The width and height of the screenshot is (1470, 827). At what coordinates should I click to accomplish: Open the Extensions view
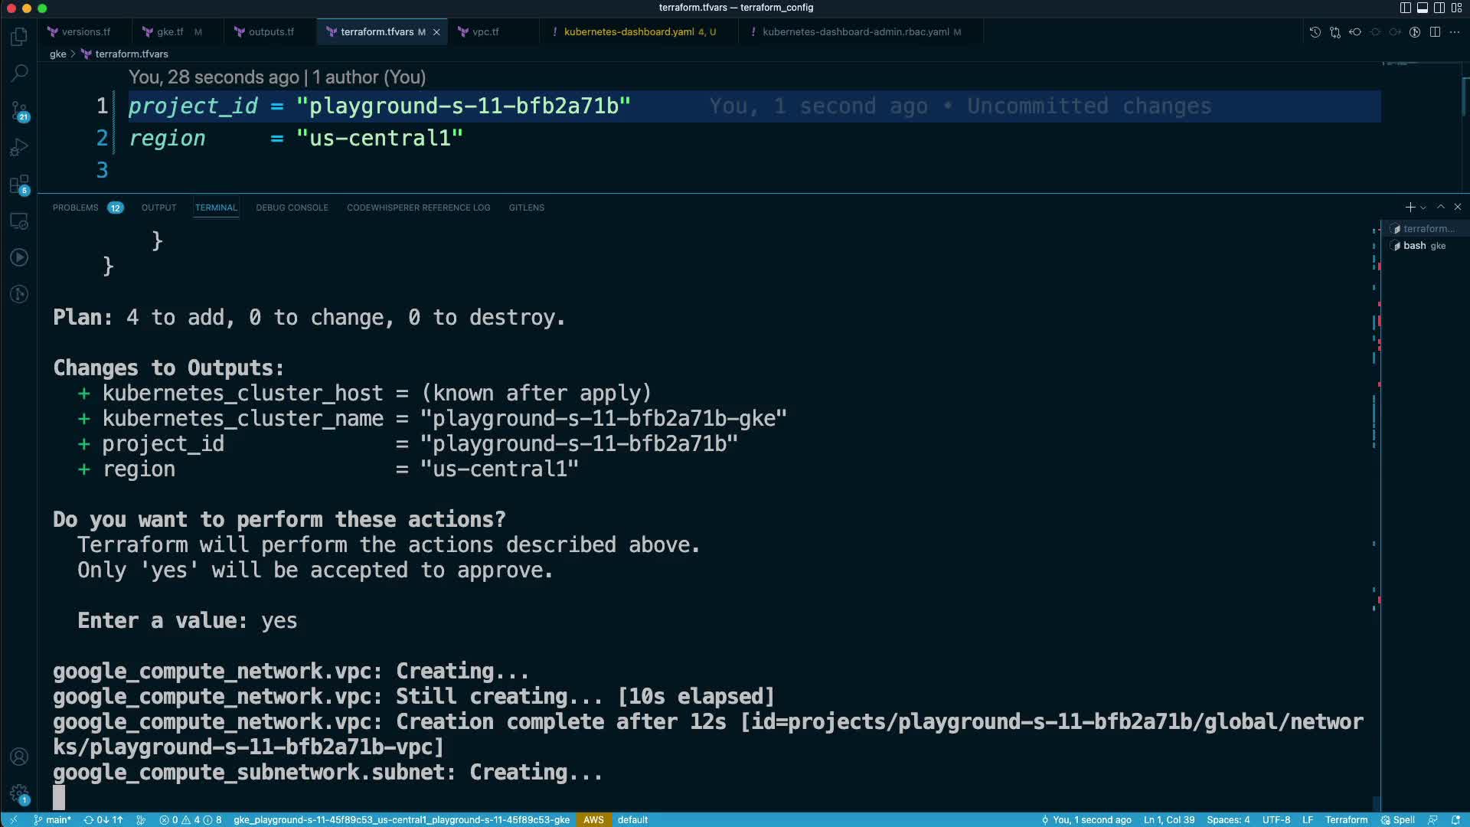point(19,184)
